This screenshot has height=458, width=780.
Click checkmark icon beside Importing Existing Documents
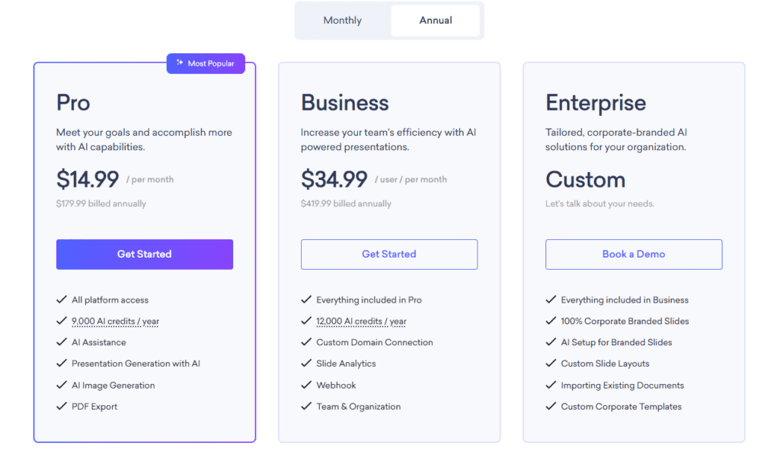click(x=551, y=386)
